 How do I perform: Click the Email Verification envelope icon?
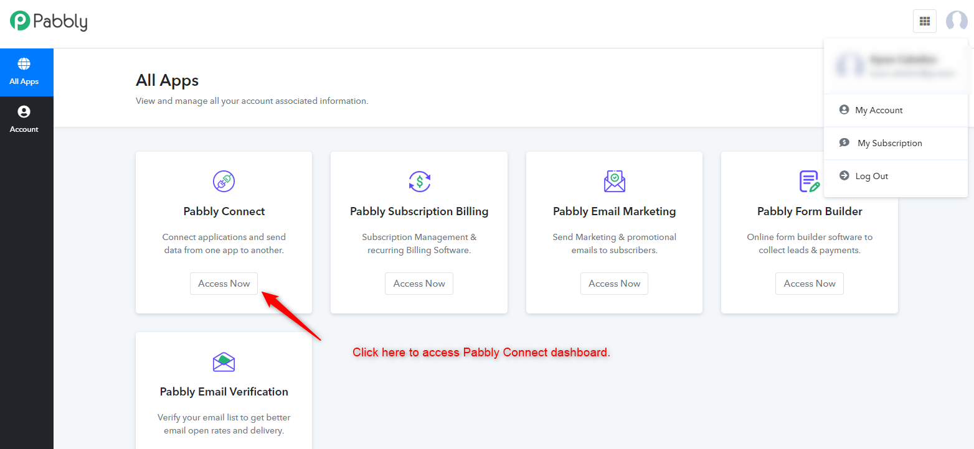[x=224, y=361]
